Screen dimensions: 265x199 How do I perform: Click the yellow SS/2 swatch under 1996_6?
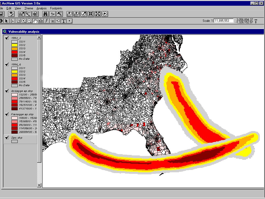[x=15, y=71]
